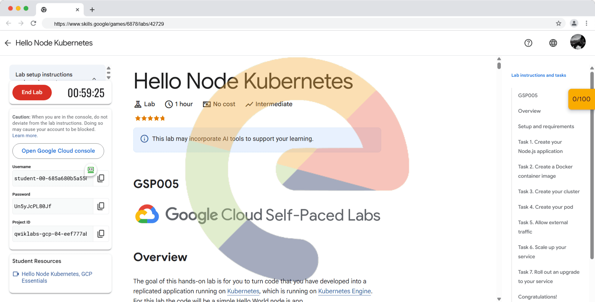Viewport: 595px width, 302px height.
Task: Open the browser three-dot menu
Action: (x=586, y=24)
